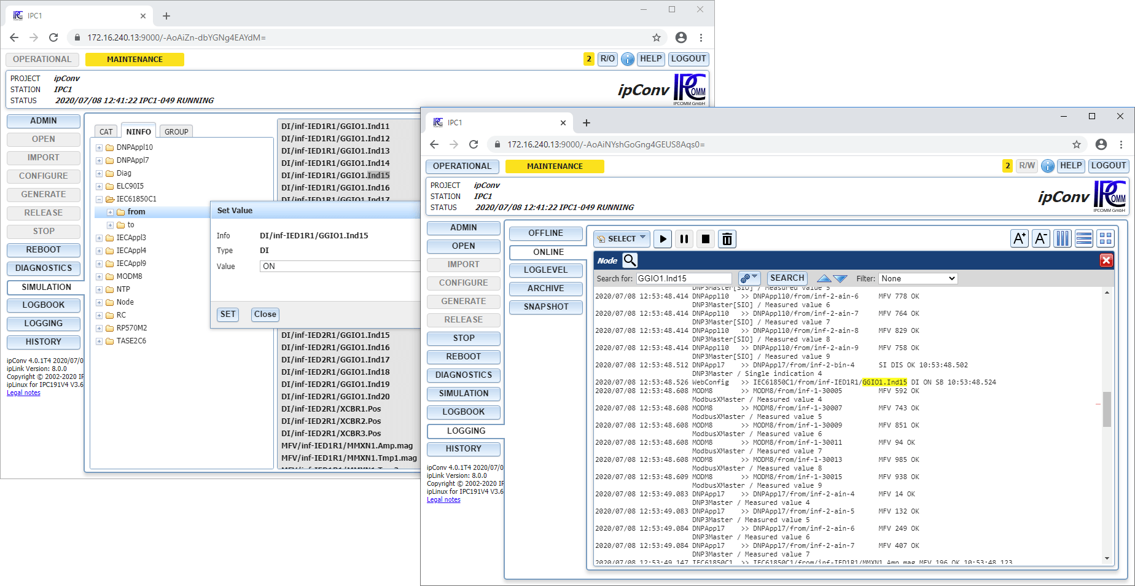
Task: Reload page in the back browser window
Action: click(53, 37)
